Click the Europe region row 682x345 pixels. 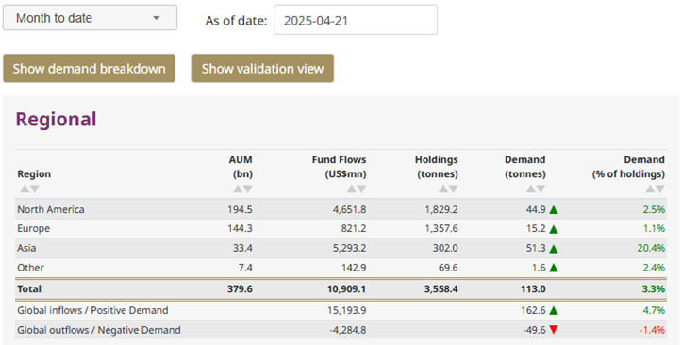[341, 228]
